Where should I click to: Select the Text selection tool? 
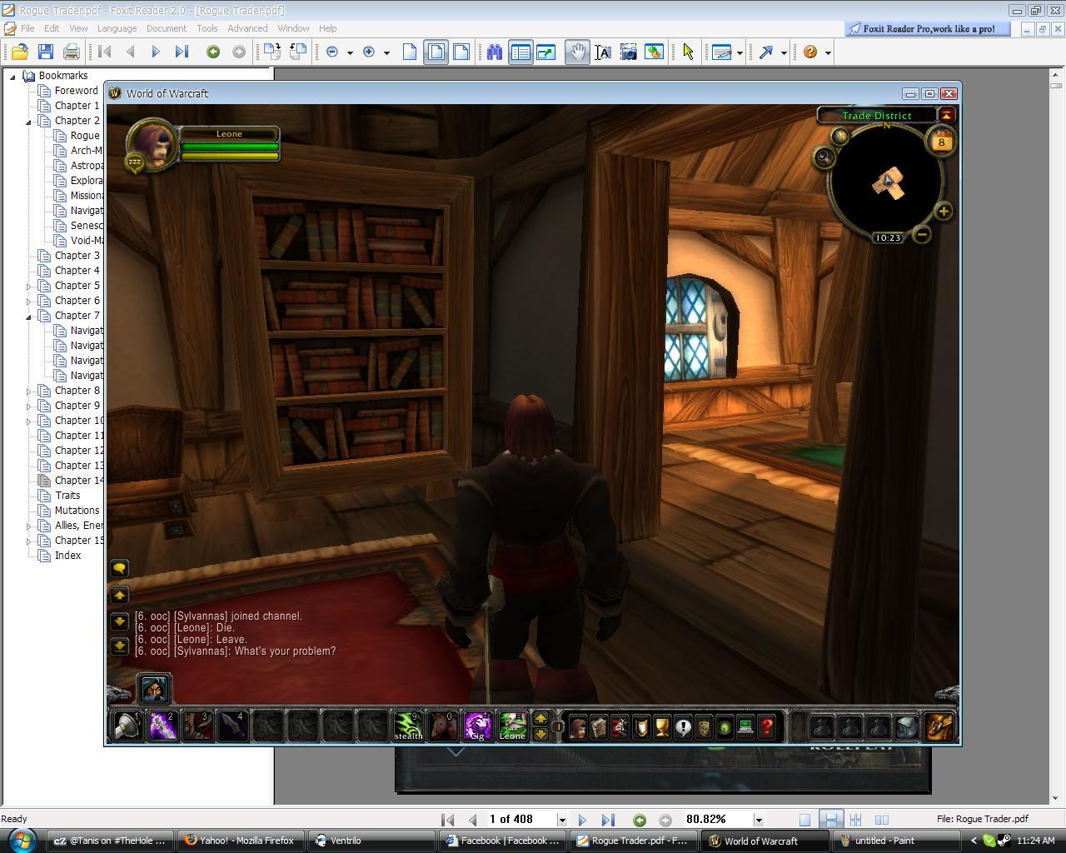(603, 52)
